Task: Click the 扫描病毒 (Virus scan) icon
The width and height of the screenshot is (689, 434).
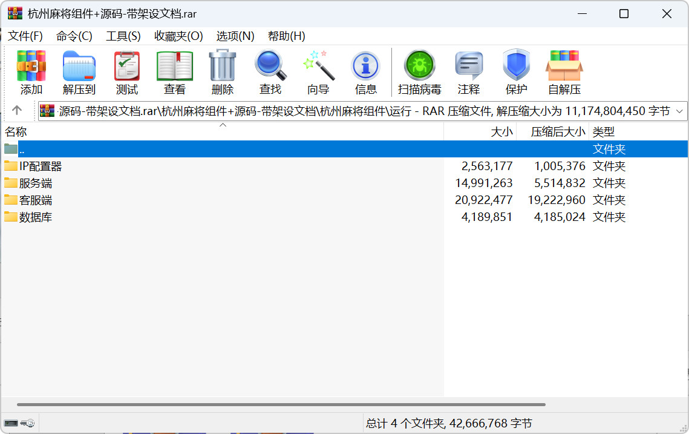Action: coord(420,65)
